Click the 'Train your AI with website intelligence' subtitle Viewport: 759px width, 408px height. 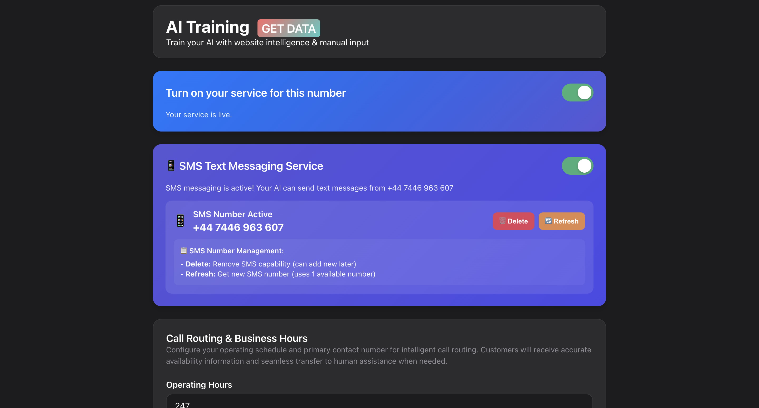pyautogui.click(x=267, y=42)
